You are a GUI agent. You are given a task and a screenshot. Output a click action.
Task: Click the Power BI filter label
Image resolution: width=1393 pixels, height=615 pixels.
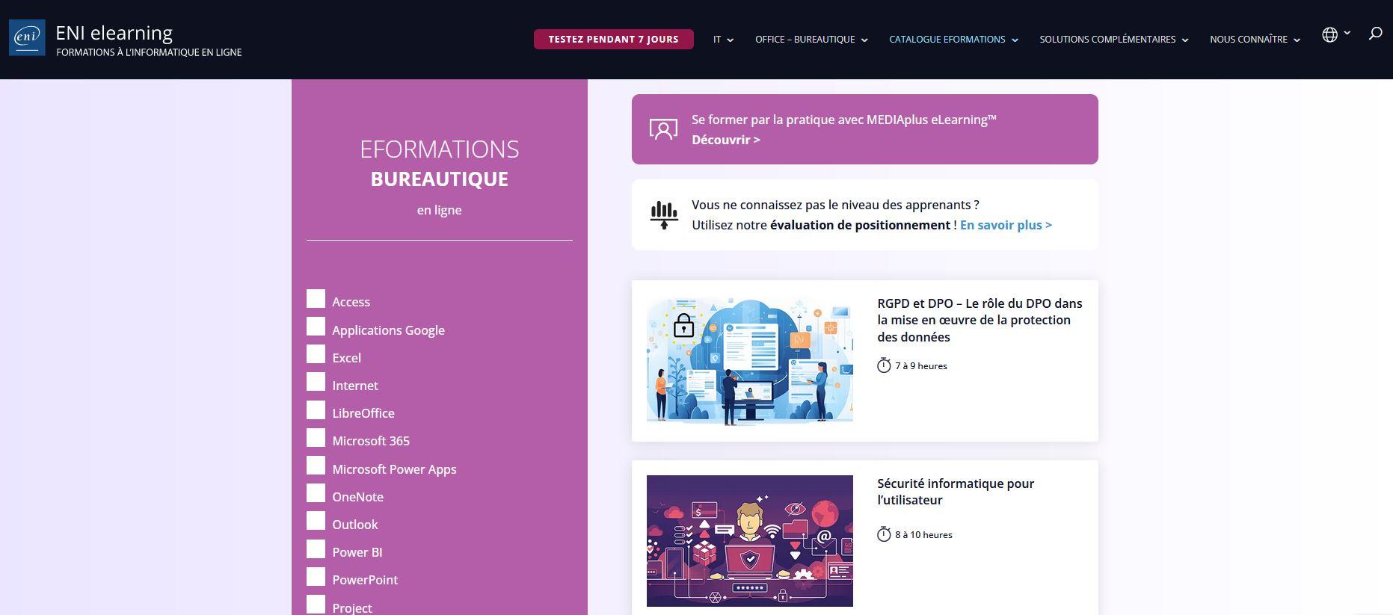pyautogui.click(x=357, y=552)
